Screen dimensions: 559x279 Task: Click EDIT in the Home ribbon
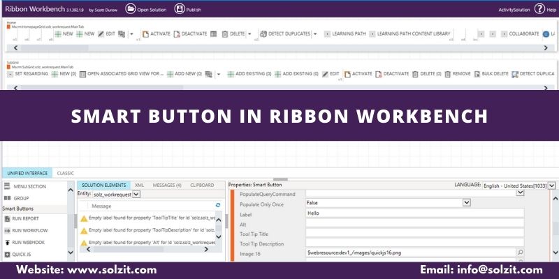[107, 33]
